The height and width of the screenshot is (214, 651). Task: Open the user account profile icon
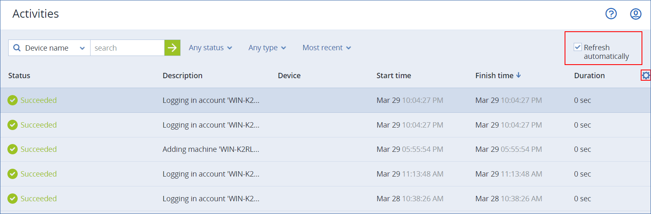click(x=636, y=14)
